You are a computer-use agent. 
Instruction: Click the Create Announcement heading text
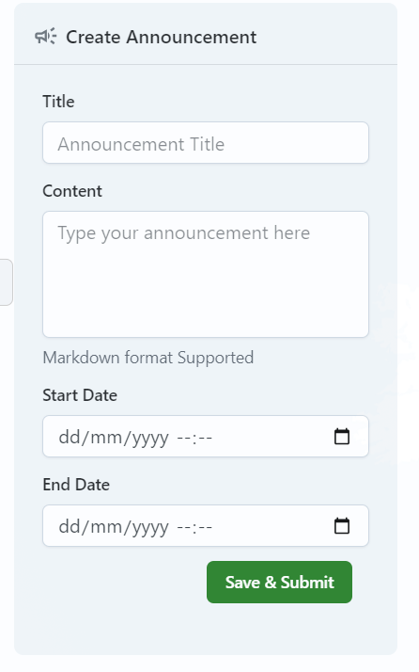(162, 37)
